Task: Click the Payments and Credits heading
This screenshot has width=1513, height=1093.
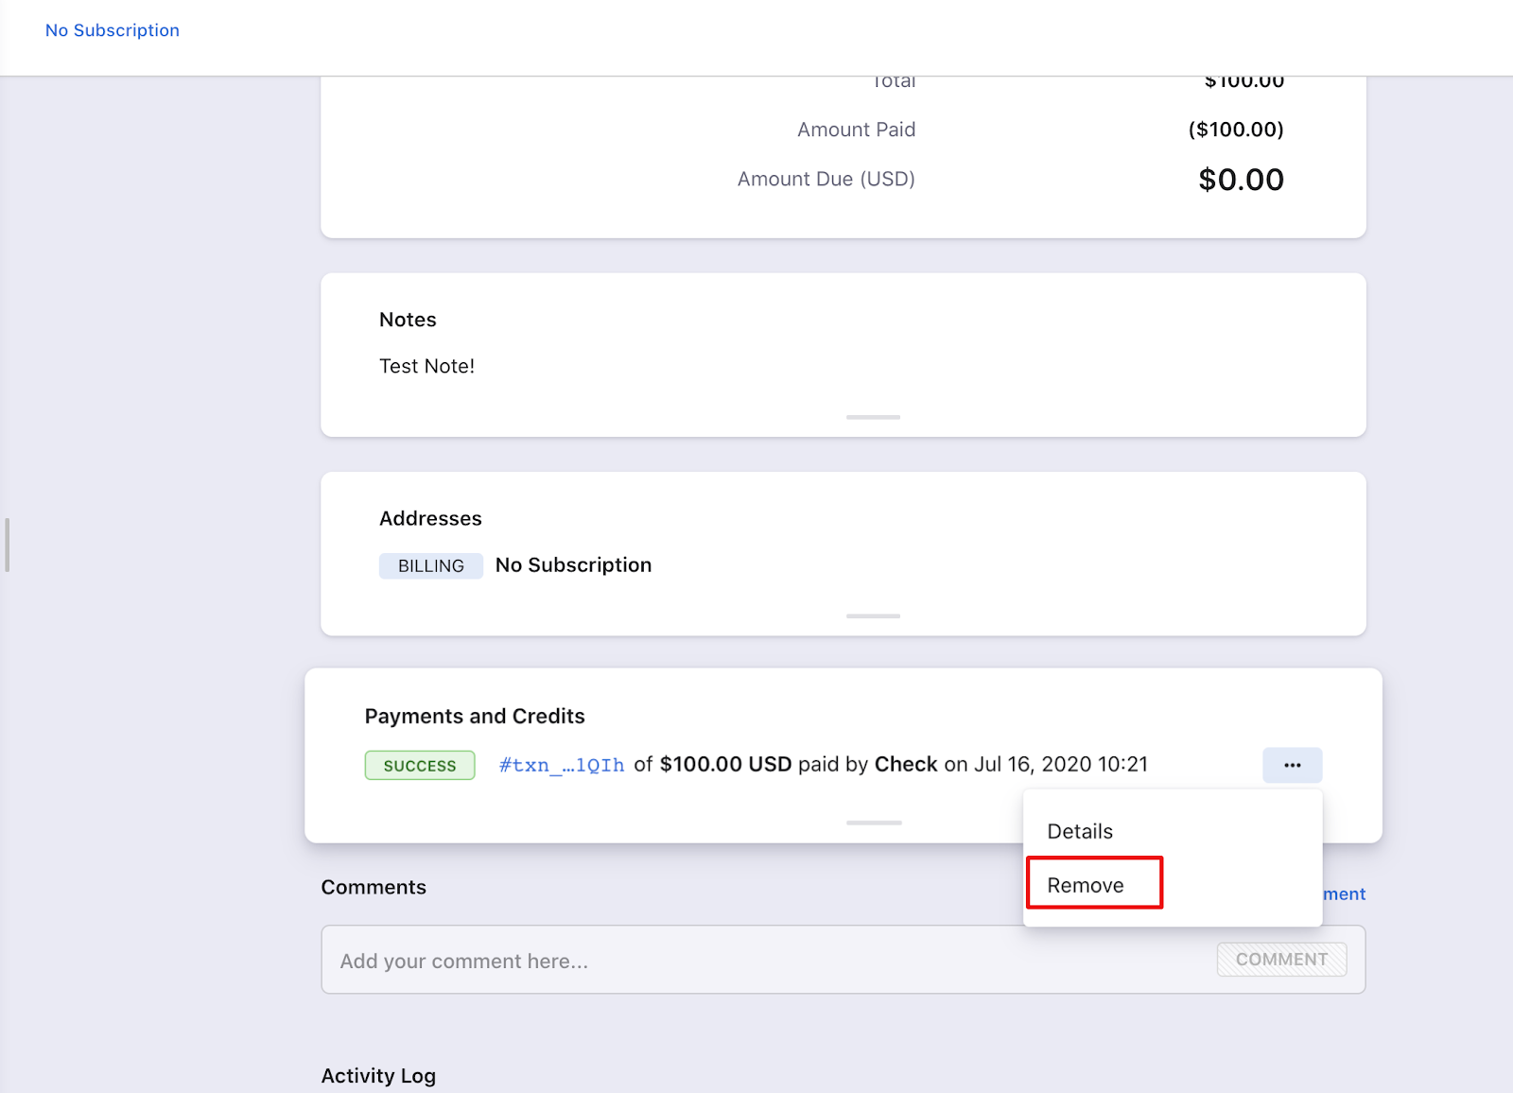Action: (475, 717)
